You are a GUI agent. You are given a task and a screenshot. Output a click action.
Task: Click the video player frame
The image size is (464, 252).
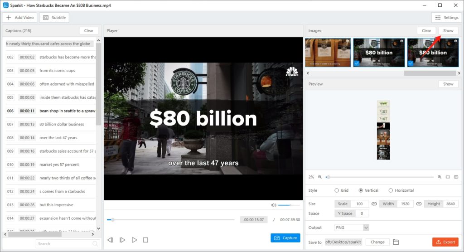(203, 118)
